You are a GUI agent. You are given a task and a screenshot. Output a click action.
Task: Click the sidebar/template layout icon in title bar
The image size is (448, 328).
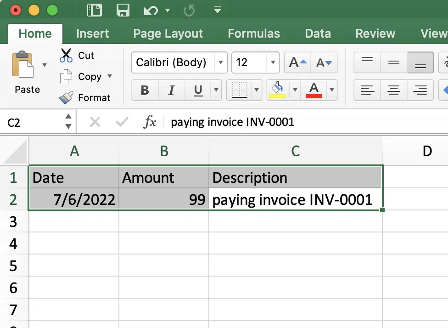tap(94, 10)
